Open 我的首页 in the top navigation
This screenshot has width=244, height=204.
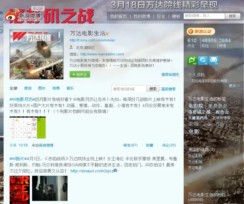[x=118, y=16]
